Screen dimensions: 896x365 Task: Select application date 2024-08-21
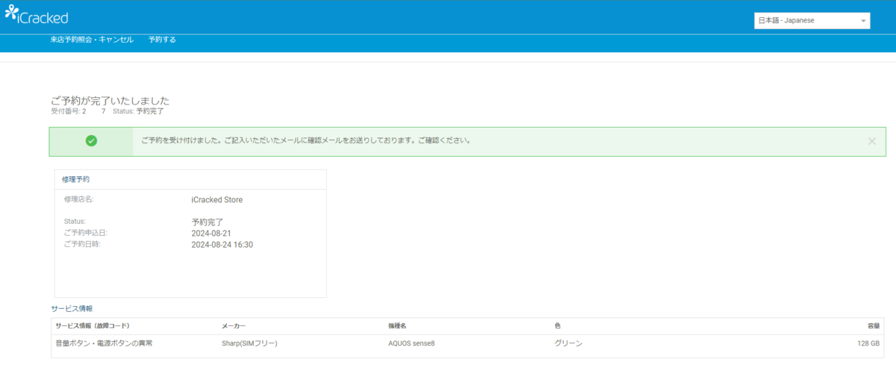(211, 233)
